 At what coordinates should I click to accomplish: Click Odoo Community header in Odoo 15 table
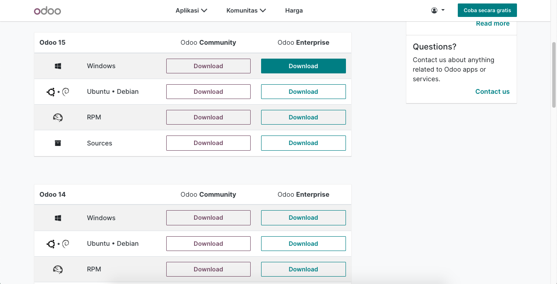point(208,43)
